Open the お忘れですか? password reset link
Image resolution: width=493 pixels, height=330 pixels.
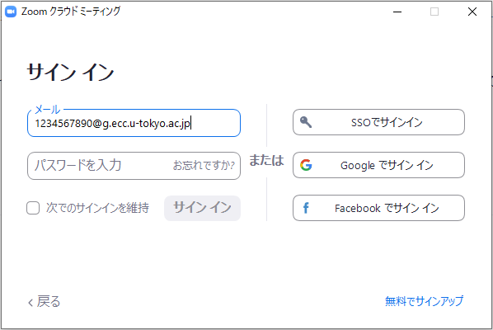(204, 165)
